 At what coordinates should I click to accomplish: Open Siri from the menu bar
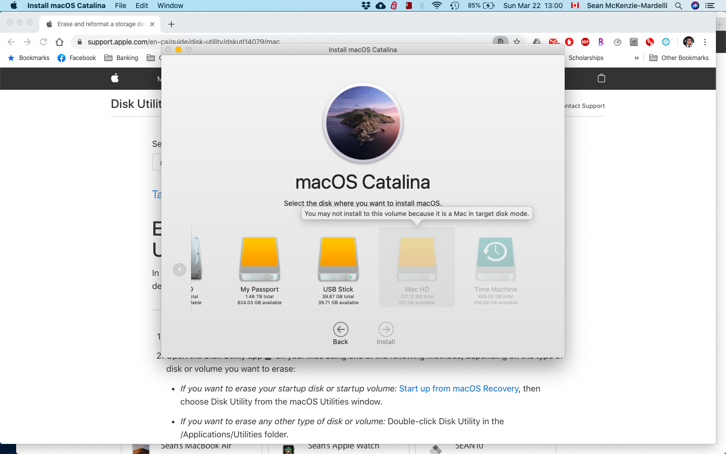coord(695,6)
